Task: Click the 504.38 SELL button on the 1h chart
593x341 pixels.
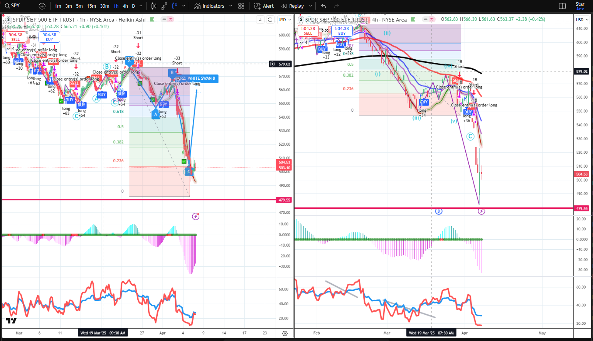Action: (x=15, y=37)
